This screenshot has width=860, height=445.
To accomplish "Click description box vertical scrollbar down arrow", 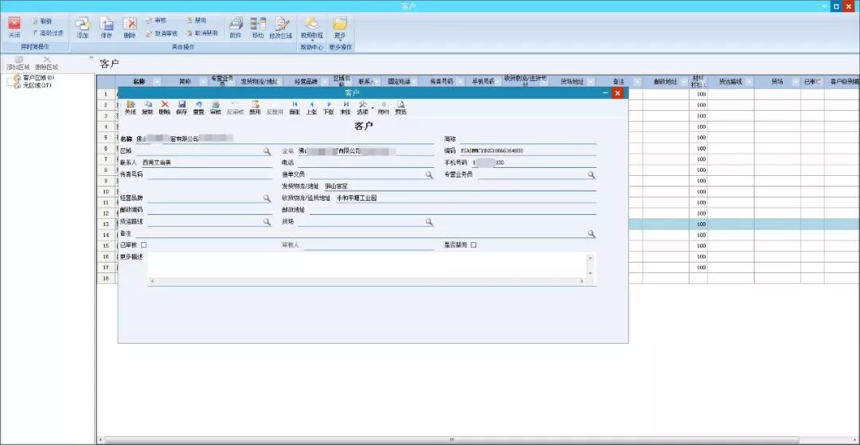I will click(x=591, y=274).
